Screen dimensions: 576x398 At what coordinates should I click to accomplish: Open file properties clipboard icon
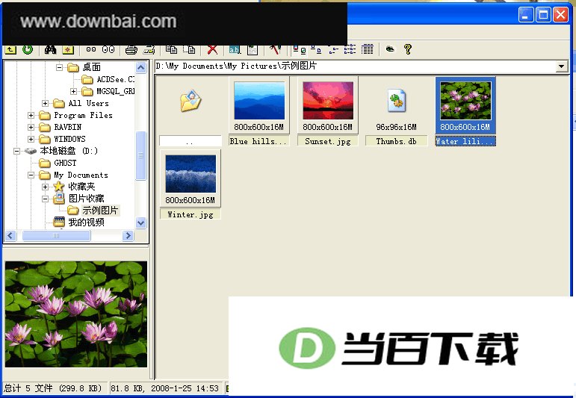tap(253, 49)
